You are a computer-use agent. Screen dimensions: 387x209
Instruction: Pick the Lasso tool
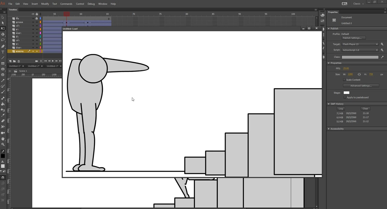(3, 40)
